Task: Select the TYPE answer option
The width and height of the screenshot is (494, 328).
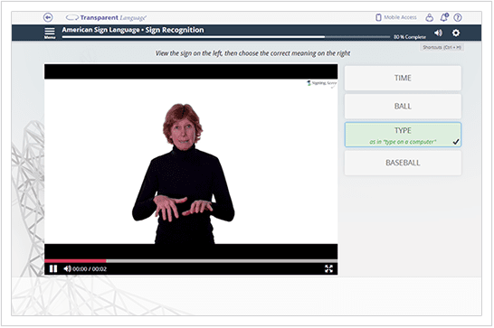Action: [x=403, y=135]
